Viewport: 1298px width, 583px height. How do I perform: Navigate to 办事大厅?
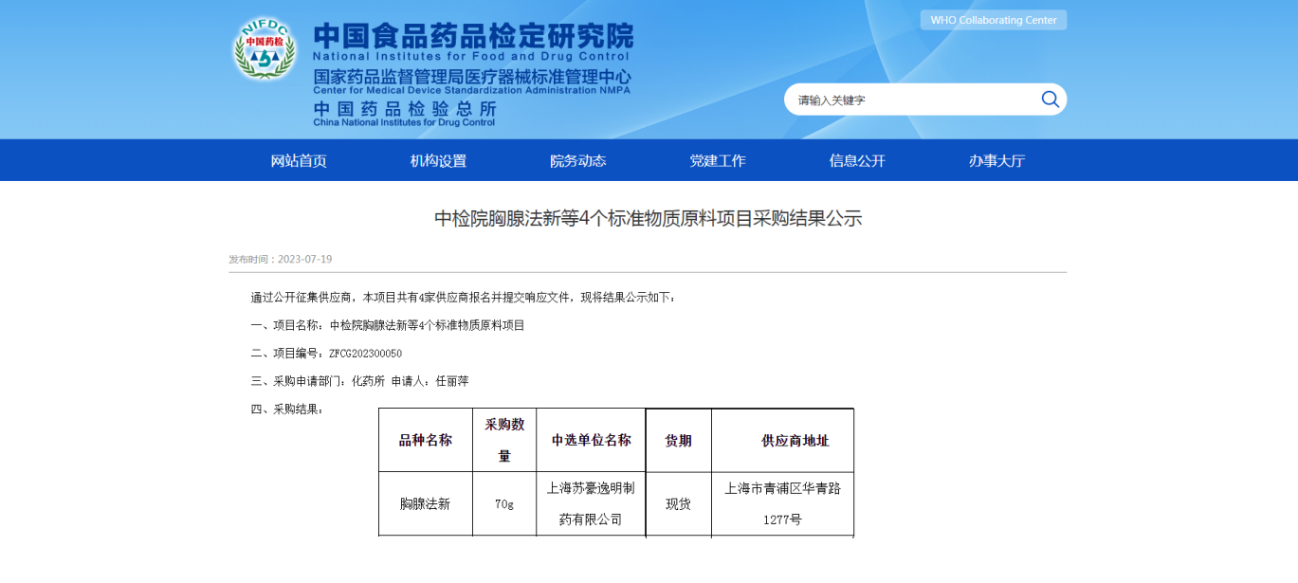point(996,161)
